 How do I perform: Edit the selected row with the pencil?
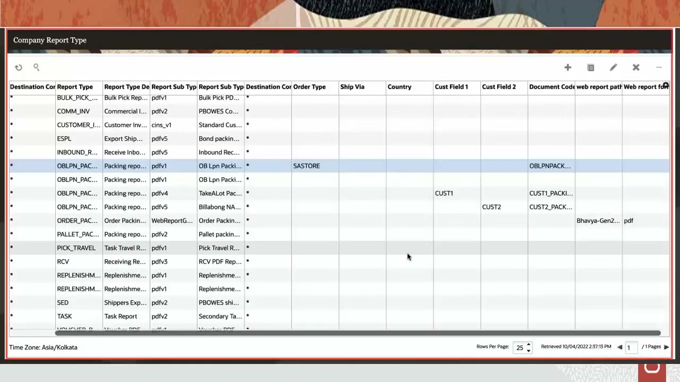click(x=613, y=67)
